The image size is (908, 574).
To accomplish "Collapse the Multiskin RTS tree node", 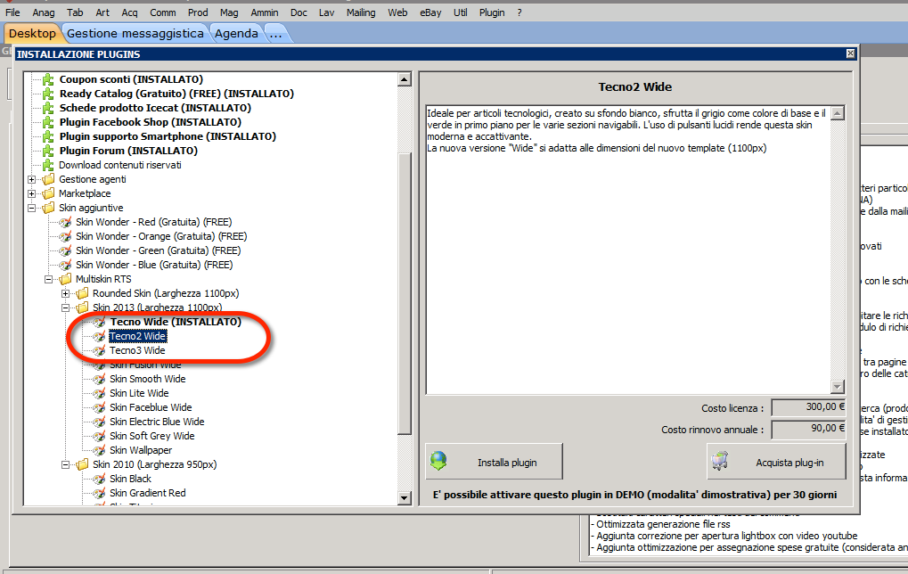I will [49, 279].
